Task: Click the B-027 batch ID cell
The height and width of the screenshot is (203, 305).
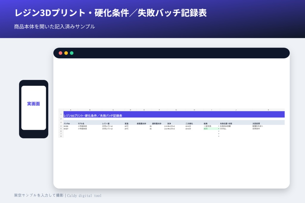Action: click(70, 129)
